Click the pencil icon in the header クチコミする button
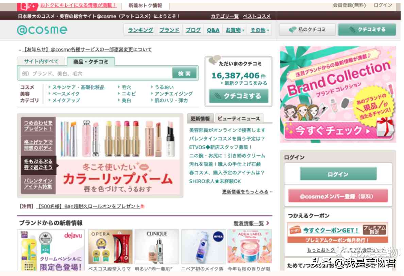The image size is (404, 276). click(x=352, y=30)
